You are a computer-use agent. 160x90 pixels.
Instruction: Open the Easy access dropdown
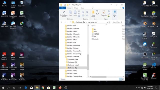coord(98,13)
